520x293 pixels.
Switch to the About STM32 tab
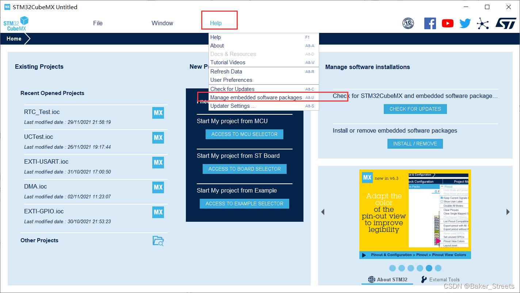(x=388, y=279)
